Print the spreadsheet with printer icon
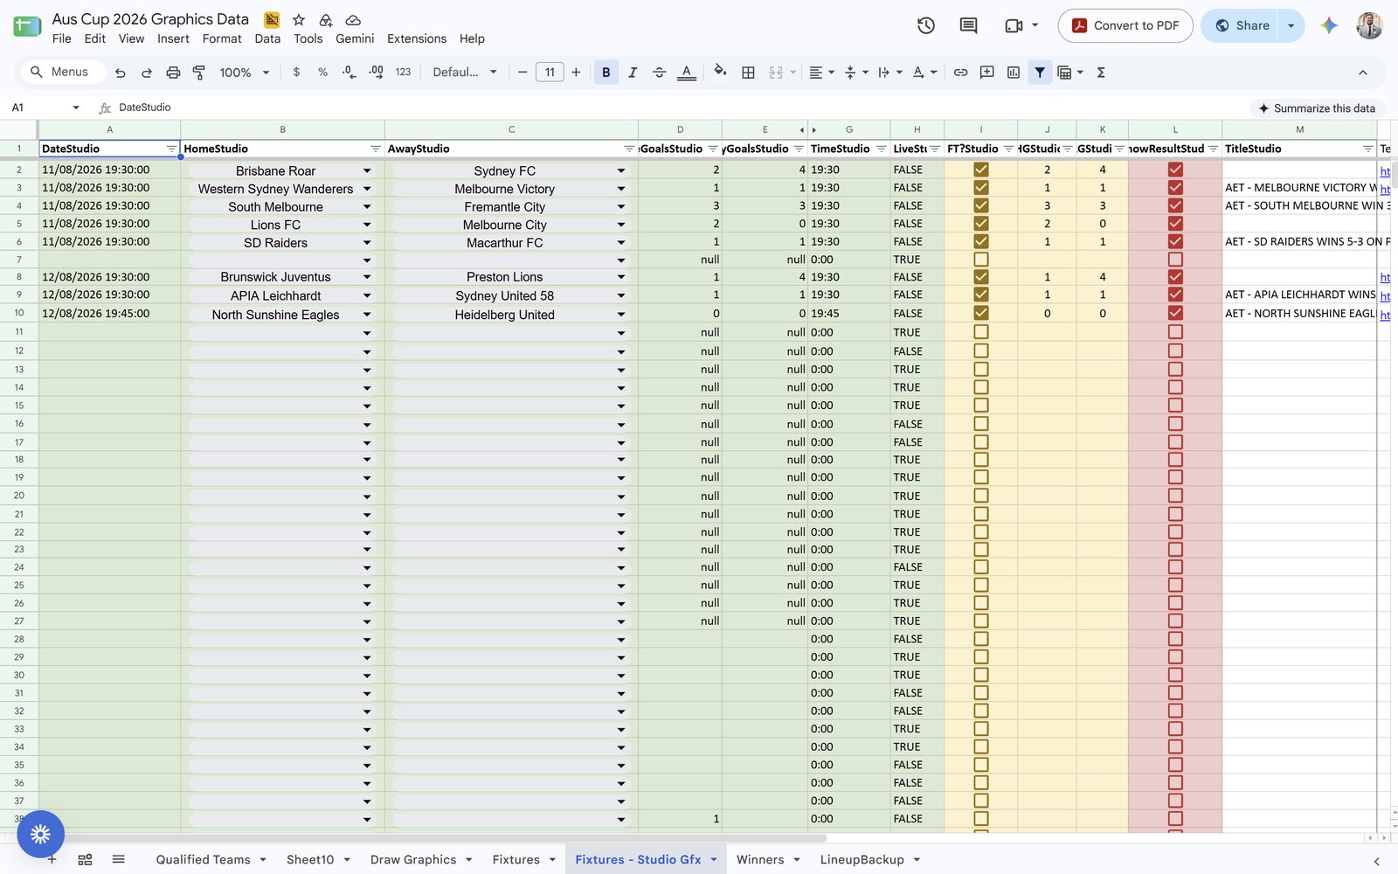Viewport: 1398px width, 874px height. [173, 73]
